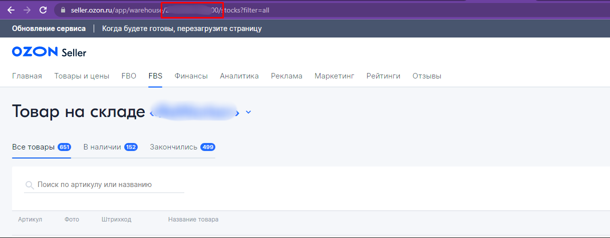This screenshot has height=238, width=610.
Task: Click the browser forward arrow
Action: [27, 10]
